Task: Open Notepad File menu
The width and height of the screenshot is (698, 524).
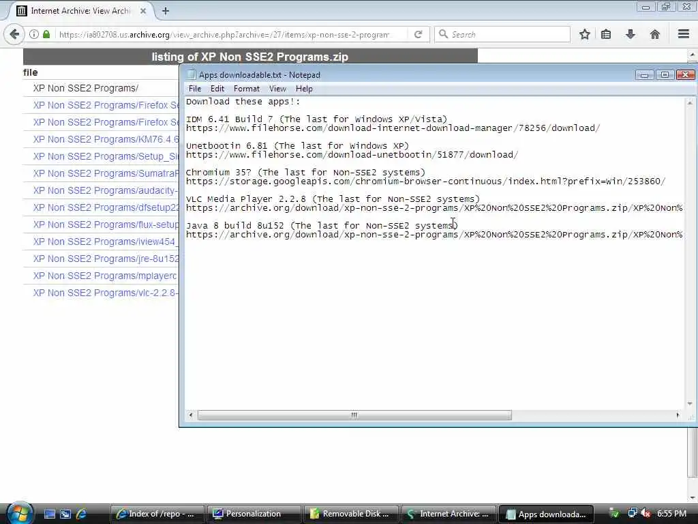Action: pyautogui.click(x=195, y=89)
